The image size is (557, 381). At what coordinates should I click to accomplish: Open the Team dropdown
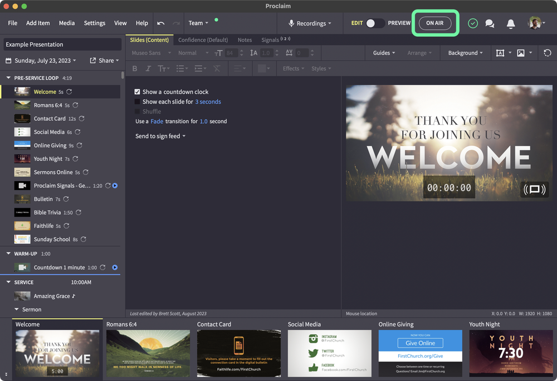(x=198, y=23)
